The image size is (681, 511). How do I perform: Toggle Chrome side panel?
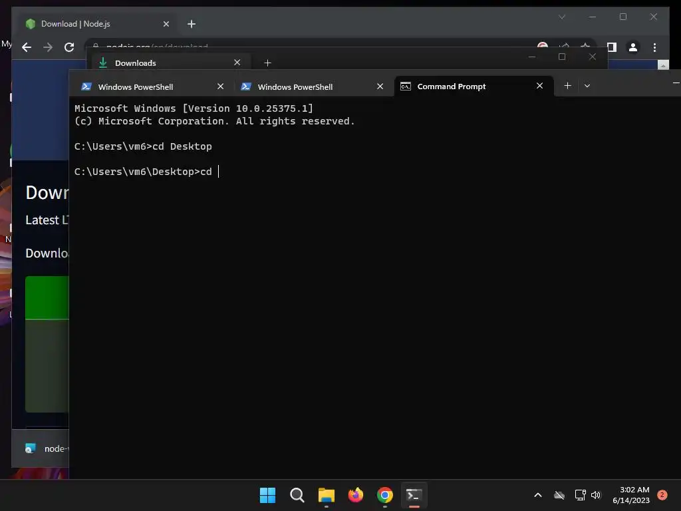[x=612, y=47]
